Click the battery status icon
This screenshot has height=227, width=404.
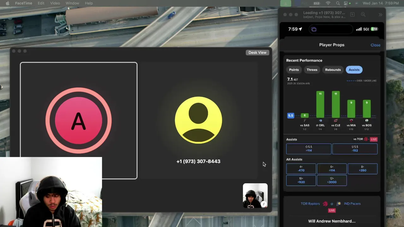[x=317, y=3]
